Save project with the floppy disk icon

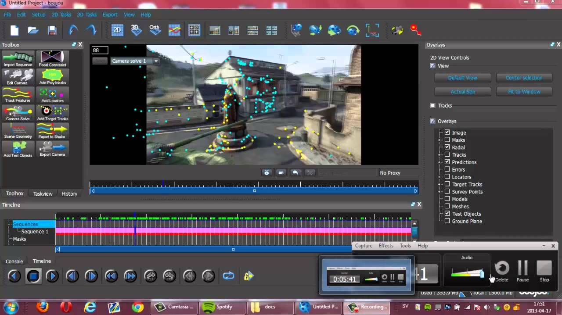(52, 30)
